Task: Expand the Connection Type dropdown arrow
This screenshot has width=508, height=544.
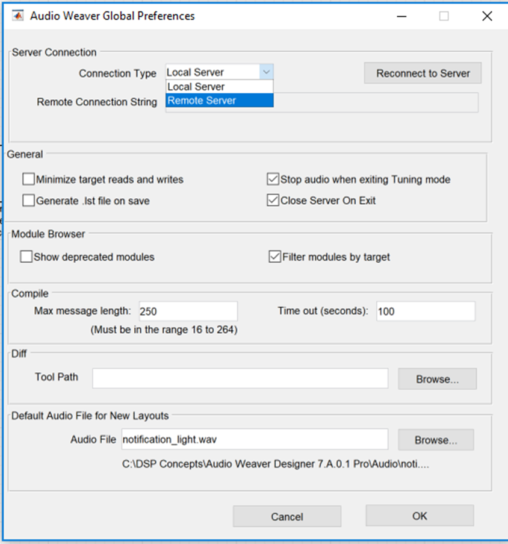Action: point(267,72)
